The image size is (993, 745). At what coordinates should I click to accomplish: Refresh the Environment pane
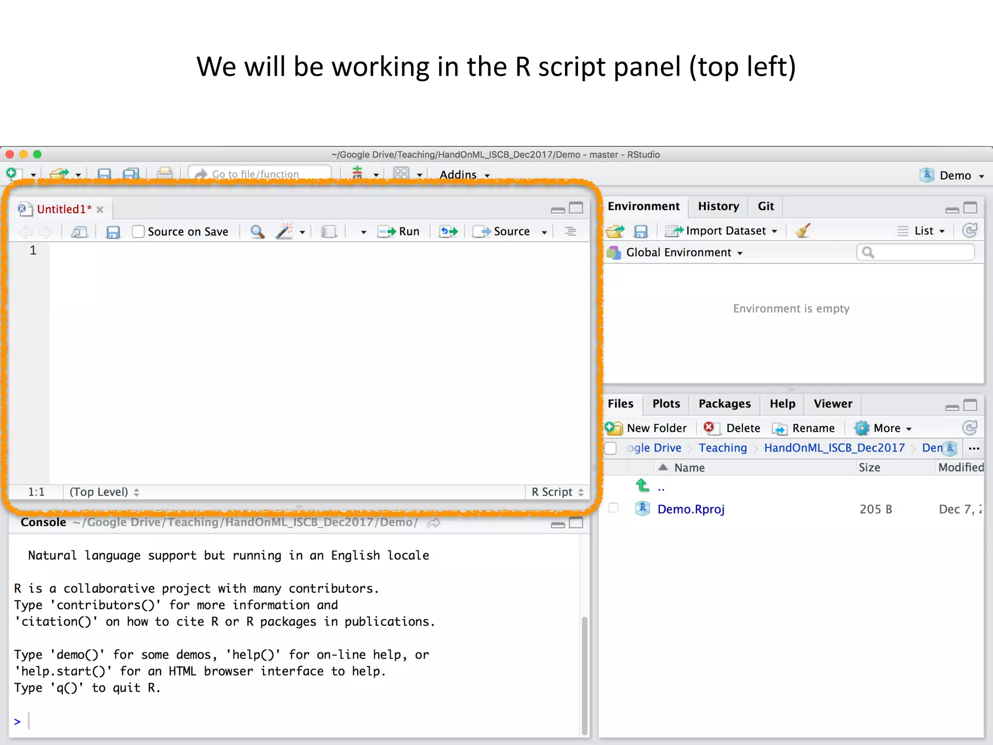tap(970, 230)
